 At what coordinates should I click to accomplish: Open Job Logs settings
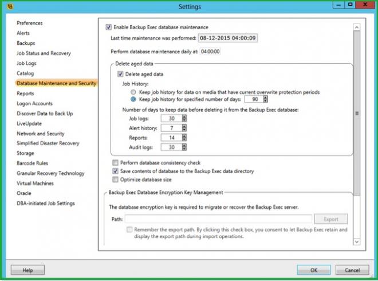(x=26, y=63)
